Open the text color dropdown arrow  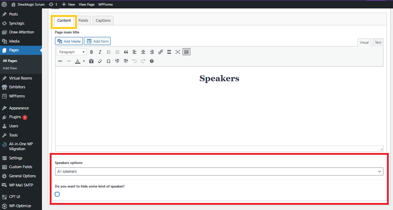point(84,61)
